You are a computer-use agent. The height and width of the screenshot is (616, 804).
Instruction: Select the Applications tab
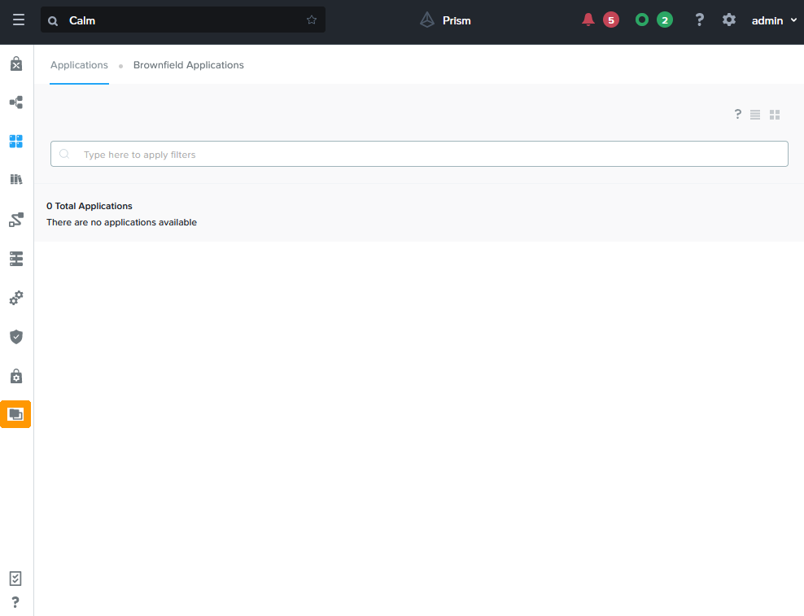(79, 65)
